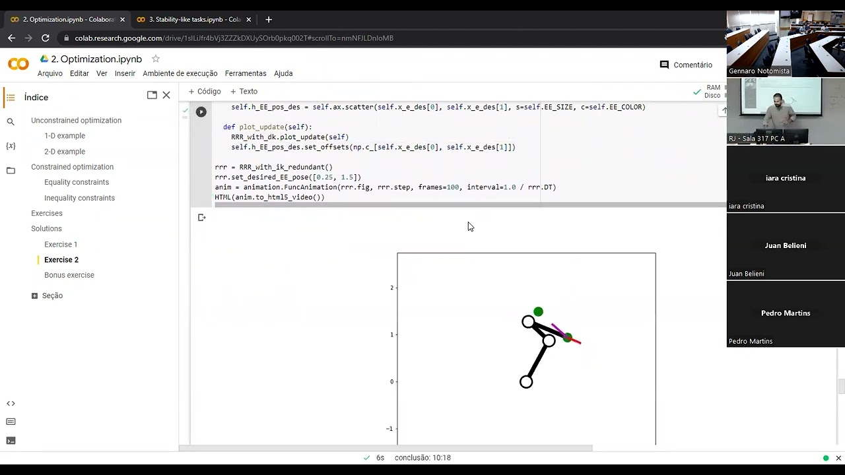Go to 2-D example section
The image size is (845, 475).
pos(65,152)
